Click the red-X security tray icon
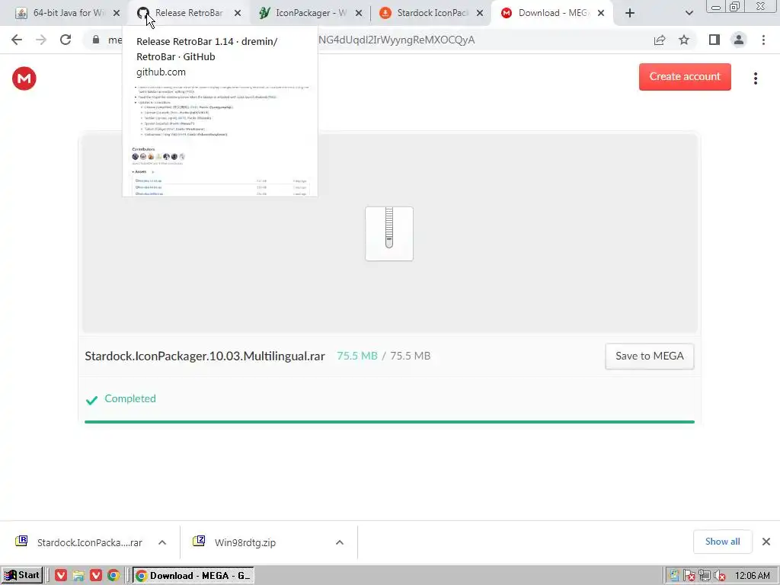 point(689,576)
